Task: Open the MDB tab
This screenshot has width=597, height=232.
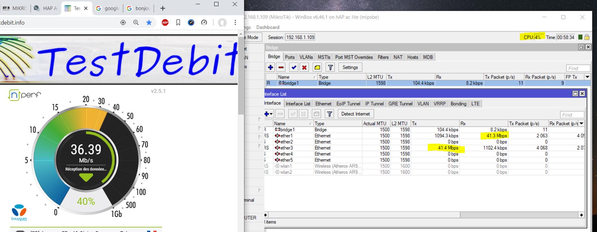Action: [x=428, y=57]
